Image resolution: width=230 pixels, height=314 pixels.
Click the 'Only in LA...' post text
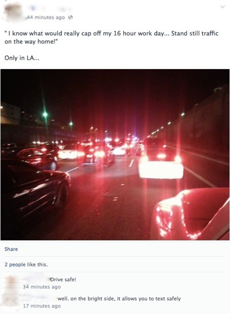tap(22, 58)
